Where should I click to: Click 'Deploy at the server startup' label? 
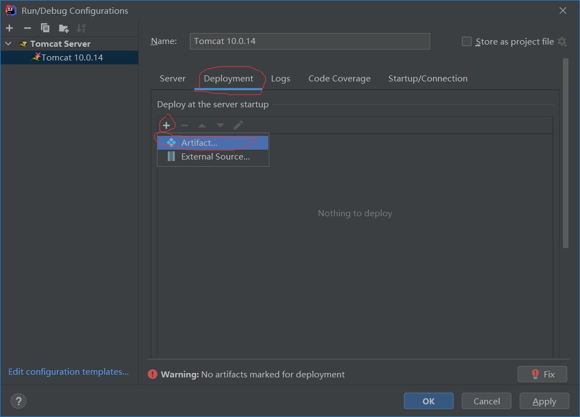(213, 104)
